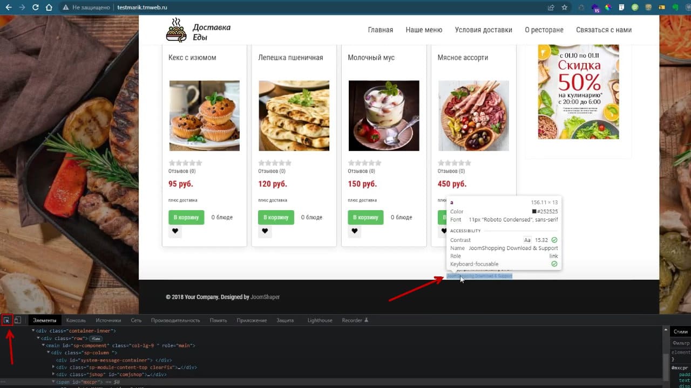Click the share page icon in the address bar
The width and height of the screenshot is (691, 388).
click(551, 8)
